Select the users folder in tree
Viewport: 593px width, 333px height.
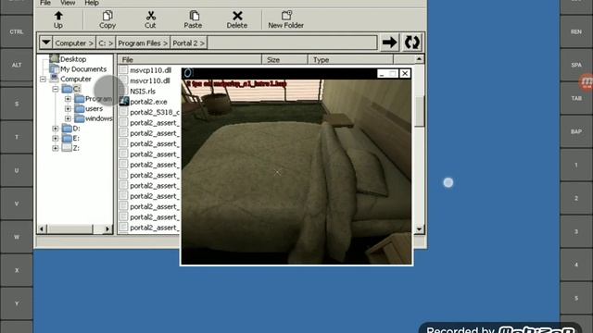(x=94, y=109)
